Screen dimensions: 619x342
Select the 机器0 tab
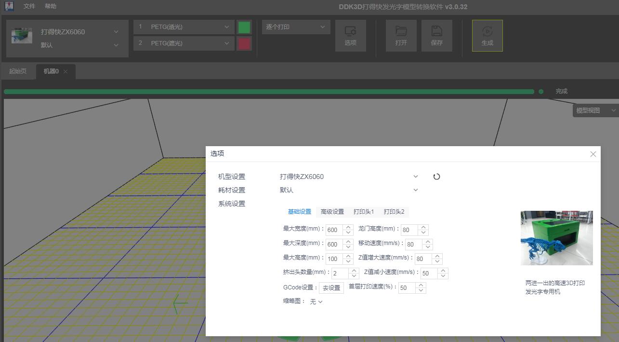point(51,71)
